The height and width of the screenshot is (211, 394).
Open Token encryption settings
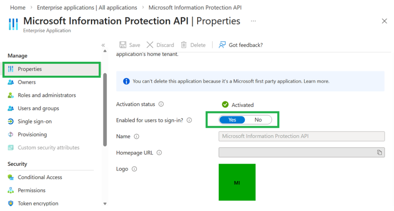tap(38, 203)
